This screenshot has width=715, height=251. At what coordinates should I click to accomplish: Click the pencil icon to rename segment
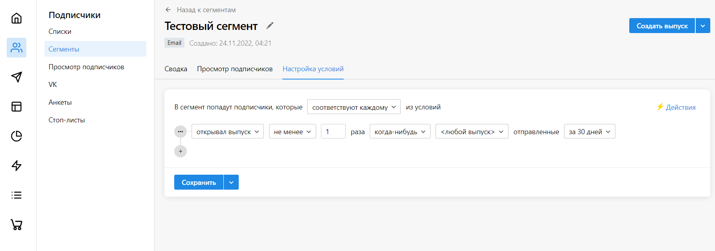270,26
